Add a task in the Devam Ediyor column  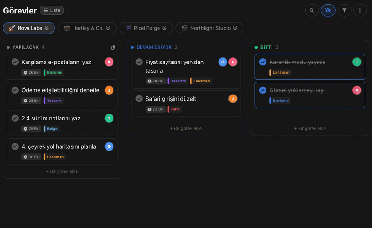[186, 129]
